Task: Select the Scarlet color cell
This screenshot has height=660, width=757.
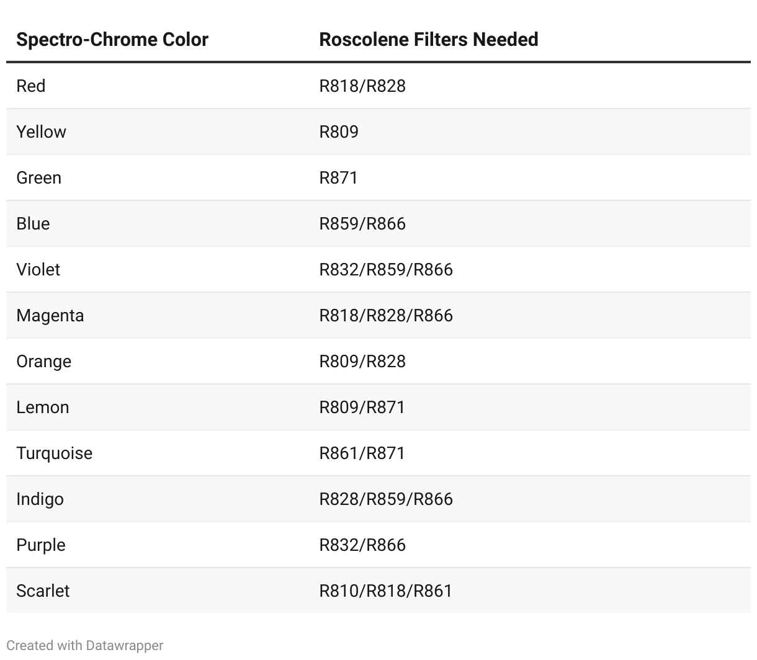Action: coord(43,591)
